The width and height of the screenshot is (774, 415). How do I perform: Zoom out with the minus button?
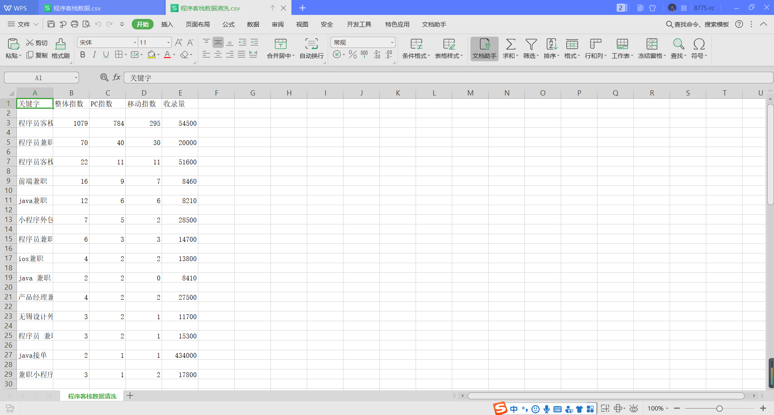pyautogui.click(x=677, y=408)
